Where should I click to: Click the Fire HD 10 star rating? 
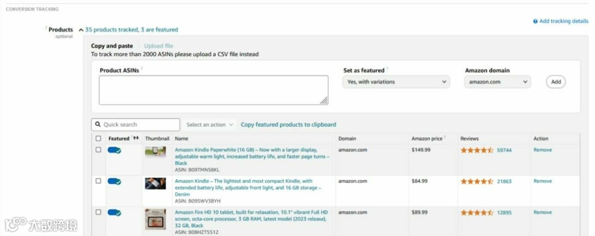(x=477, y=212)
